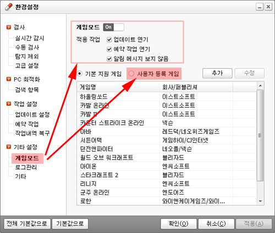Open 실시간 감시 settings
This screenshot has width=275, height=233.
pos(30,38)
